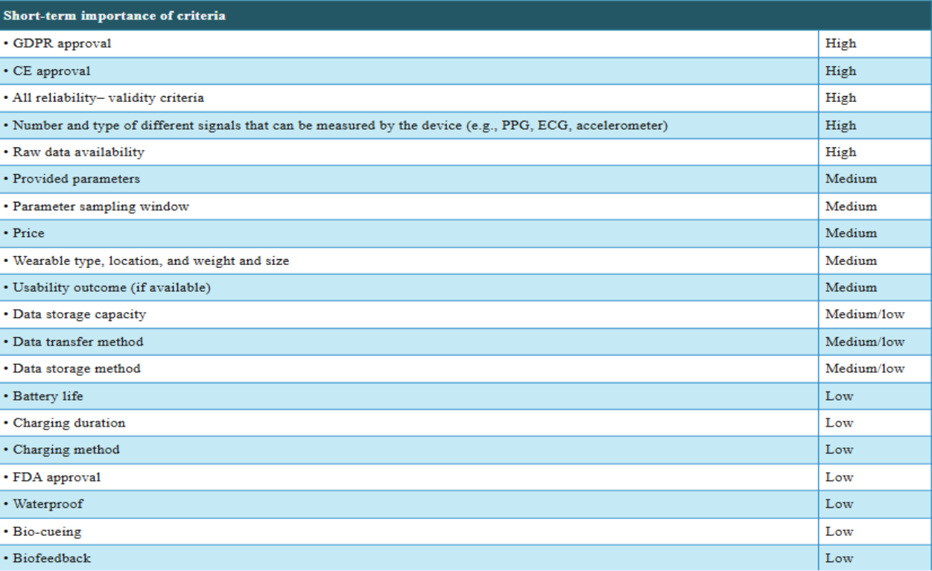This screenshot has height=571, width=932.
Task: Select the 'Charging duration' row label
Action: 69,423
